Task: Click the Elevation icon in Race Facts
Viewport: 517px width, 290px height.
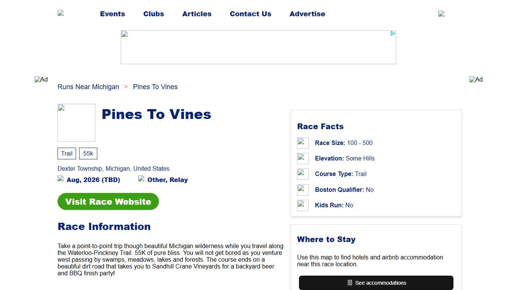Action: tap(303, 158)
